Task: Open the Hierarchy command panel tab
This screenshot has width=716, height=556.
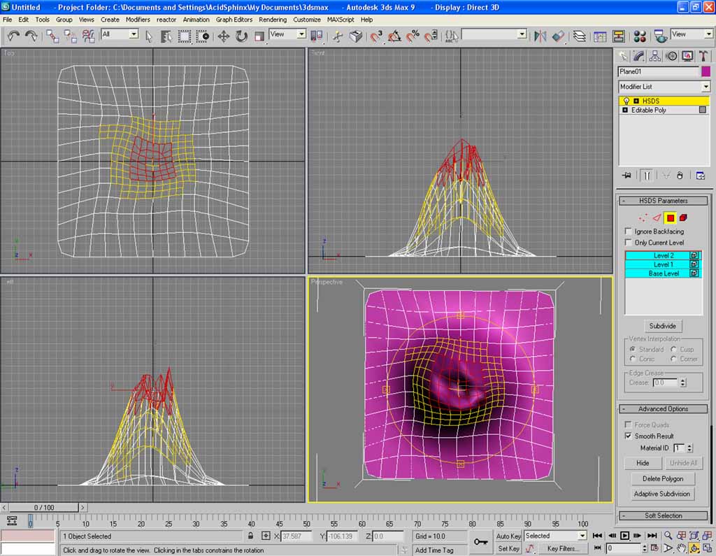Action: pyautogui.click(x=655, y=56)
